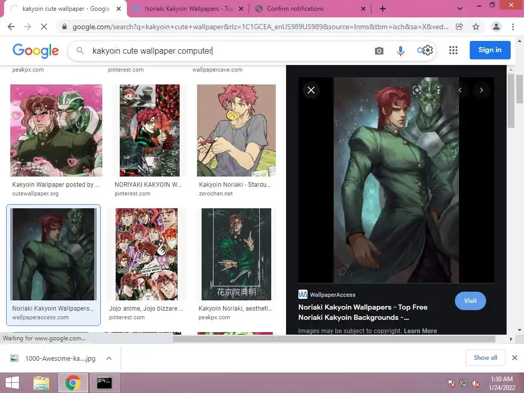524x393 pixels.
Task: Click Sign in button
Action: [490, 50]
